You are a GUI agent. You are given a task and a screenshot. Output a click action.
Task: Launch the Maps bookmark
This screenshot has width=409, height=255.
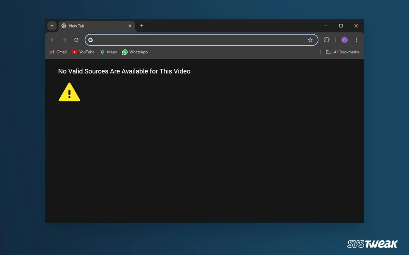pos(108,52)
